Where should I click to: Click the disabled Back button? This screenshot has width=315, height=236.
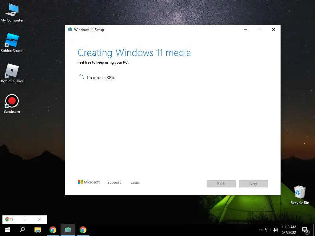[x=221, y=184]
